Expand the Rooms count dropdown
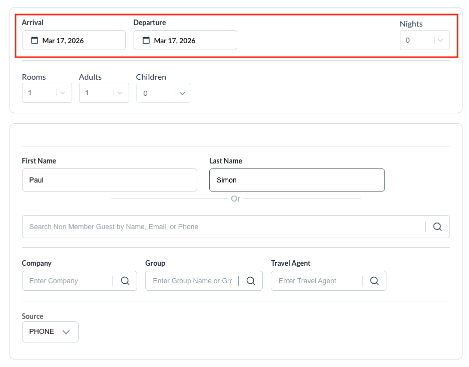 click(47, 93)
